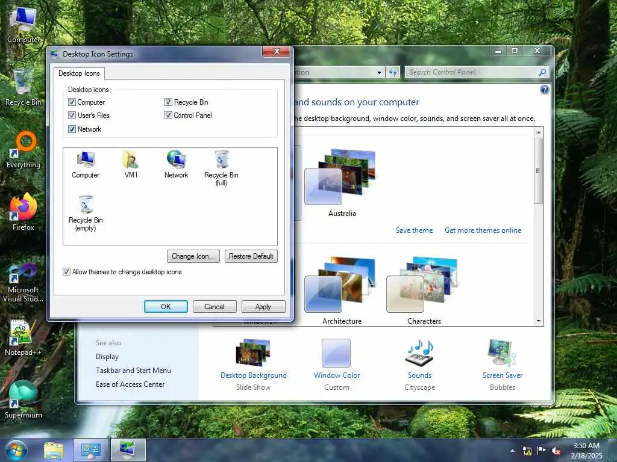
Task: Select the Recycle Bin (full) icon
Action: coord(221,168)
